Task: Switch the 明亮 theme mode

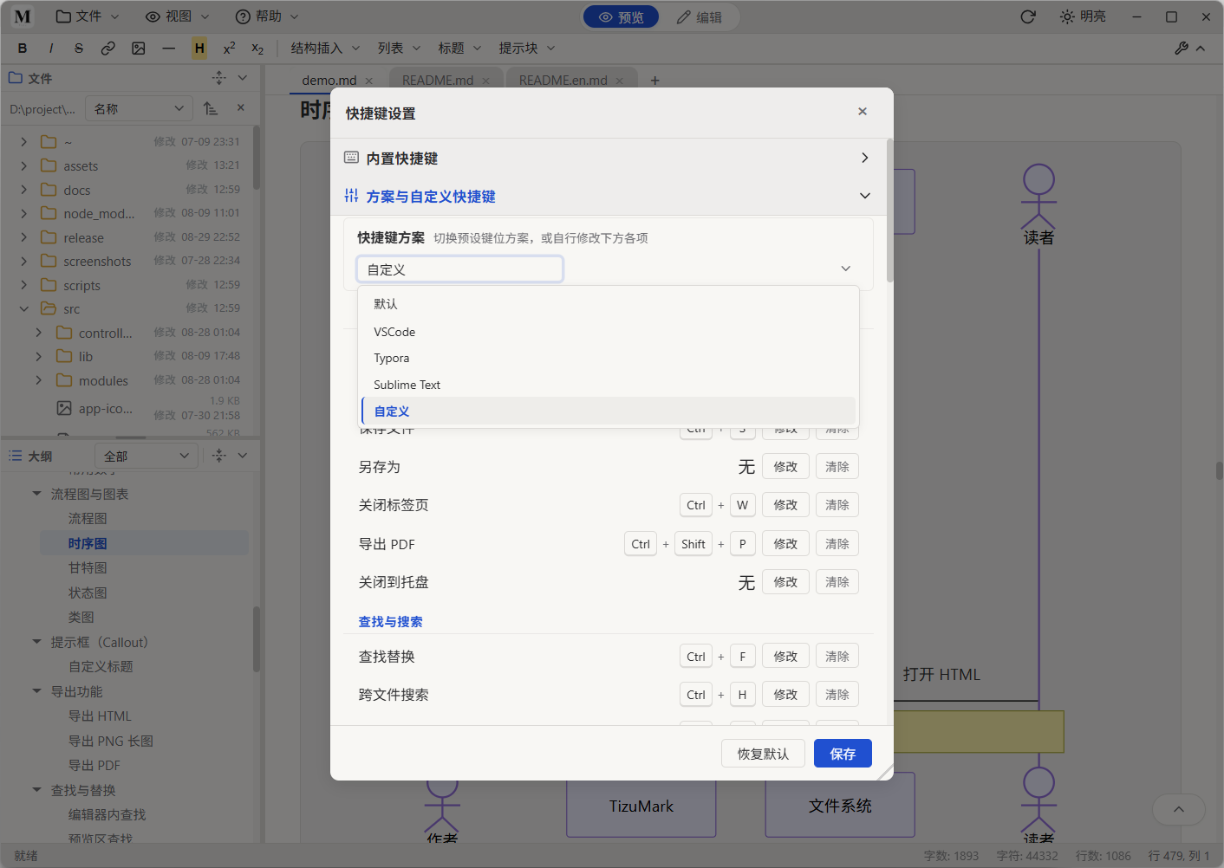Action: (x=1083, y=16)
